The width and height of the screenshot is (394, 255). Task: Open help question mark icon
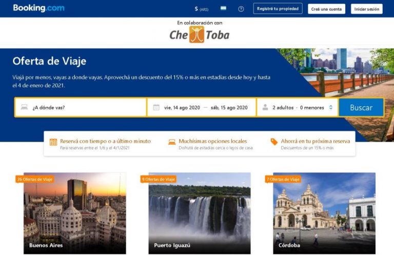pyautogui.click(x=241, y=9)
